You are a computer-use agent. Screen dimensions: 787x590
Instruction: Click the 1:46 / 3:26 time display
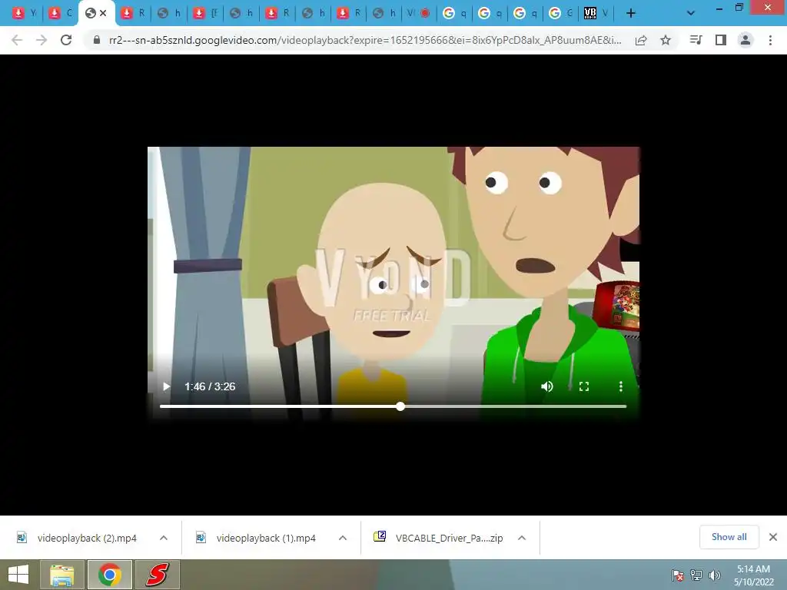[x=210, y=386]
